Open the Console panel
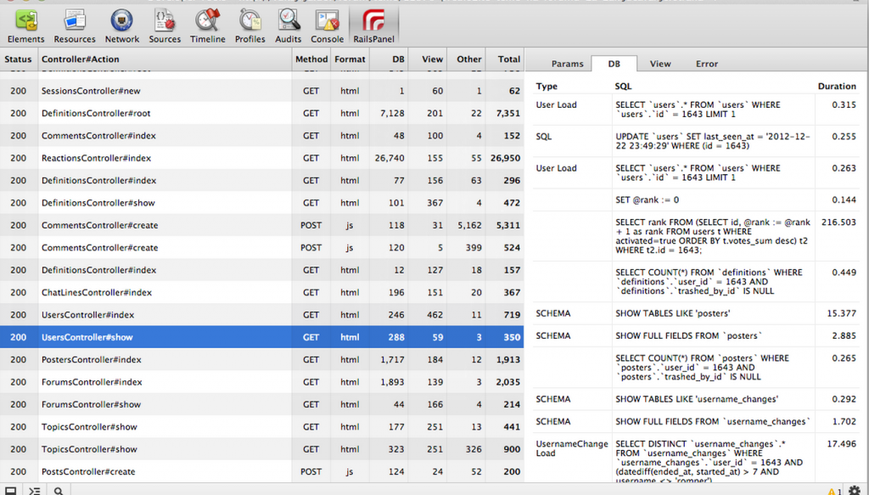The image size is (869, 495). coord(327,25)
